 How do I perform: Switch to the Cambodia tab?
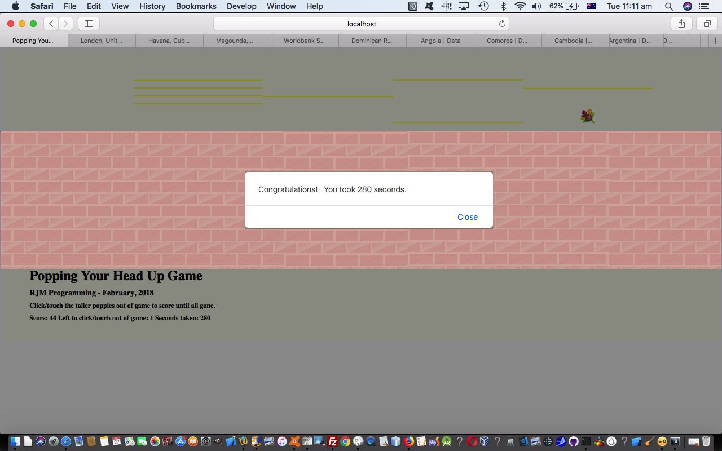573,41
